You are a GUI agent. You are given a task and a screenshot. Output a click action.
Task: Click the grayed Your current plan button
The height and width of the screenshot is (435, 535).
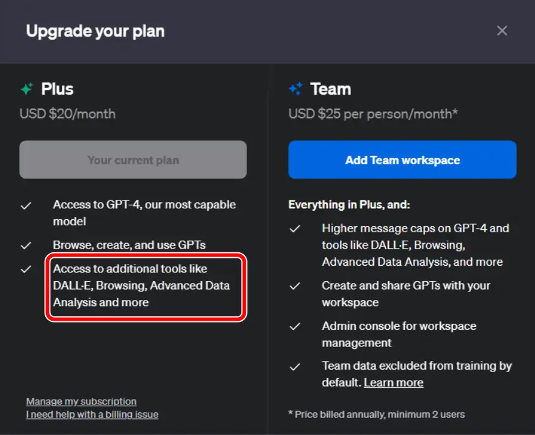pyautogui.click(x=133, y=160)
